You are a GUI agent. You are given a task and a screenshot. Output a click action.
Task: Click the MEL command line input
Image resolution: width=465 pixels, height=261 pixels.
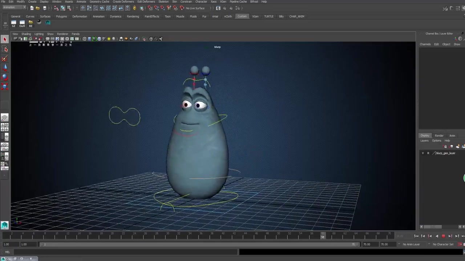[125, 252]
